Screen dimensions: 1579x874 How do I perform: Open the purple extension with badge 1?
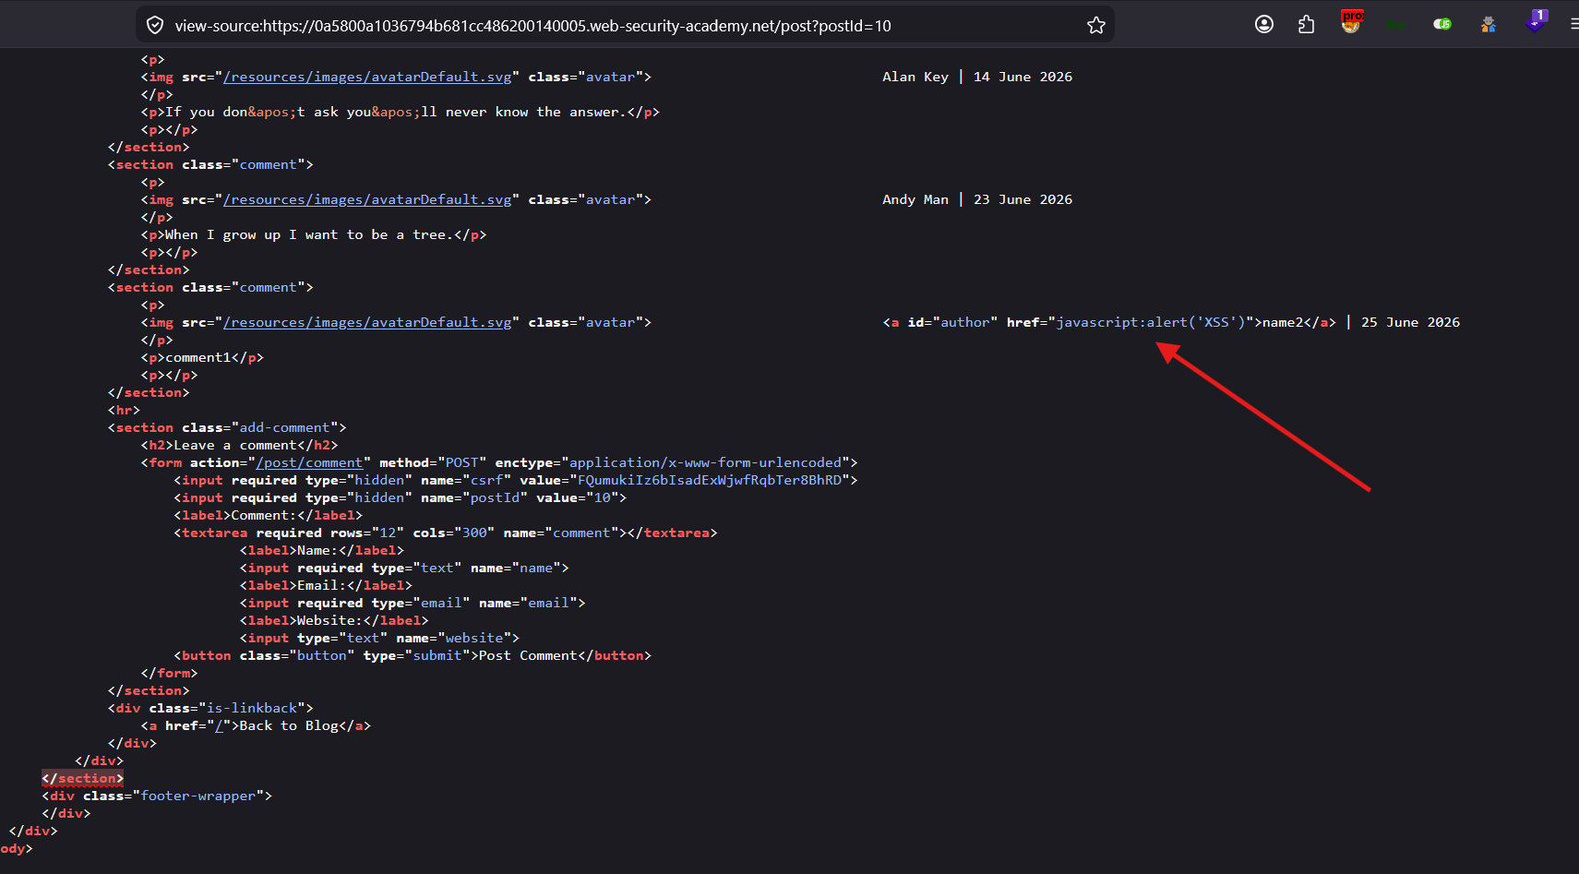coord(1536,21)
